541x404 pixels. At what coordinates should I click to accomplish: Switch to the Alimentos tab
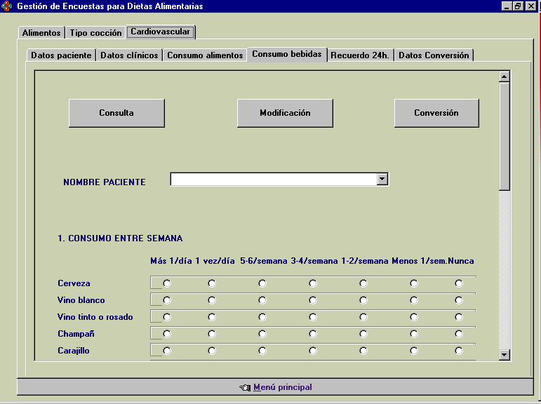click(x=41, y=33)
